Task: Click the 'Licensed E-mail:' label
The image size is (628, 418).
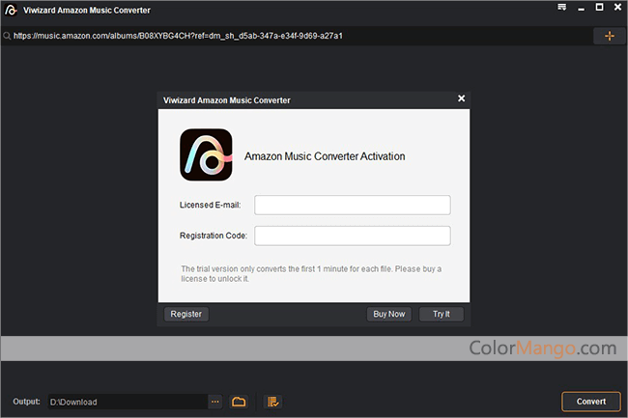Action: pos(211,205)
